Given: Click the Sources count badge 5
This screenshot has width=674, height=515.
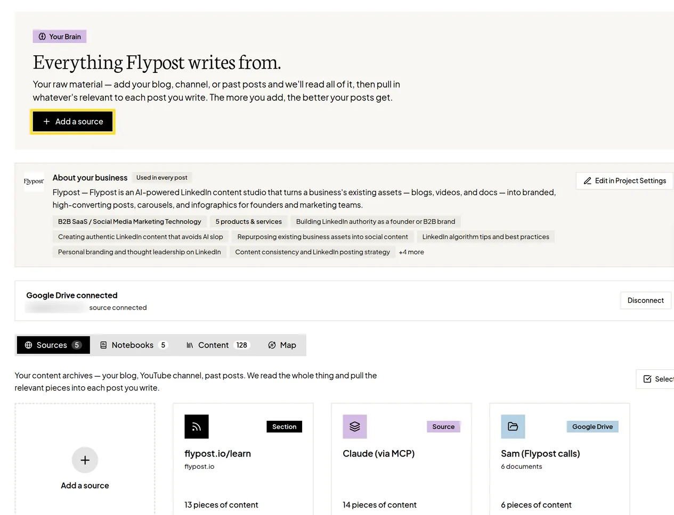Looking at the screenshot, I should click(x=77, y=345).
